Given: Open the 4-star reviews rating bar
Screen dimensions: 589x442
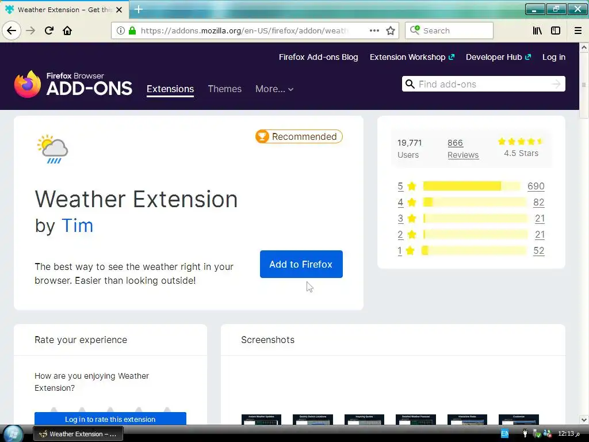Looking at the screenshot, I should click(x=475, y=202).
